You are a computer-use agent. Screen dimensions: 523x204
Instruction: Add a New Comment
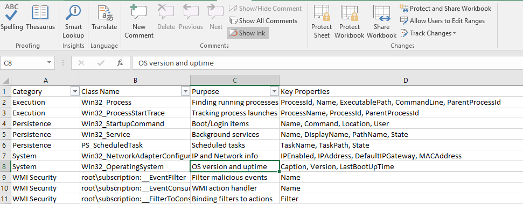pos(139,22)
